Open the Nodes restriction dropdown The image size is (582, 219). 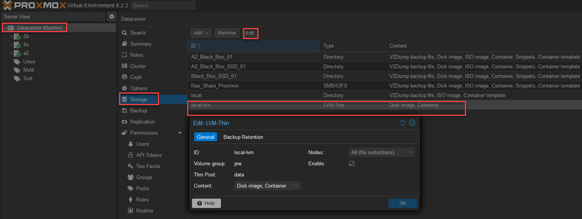381,152
